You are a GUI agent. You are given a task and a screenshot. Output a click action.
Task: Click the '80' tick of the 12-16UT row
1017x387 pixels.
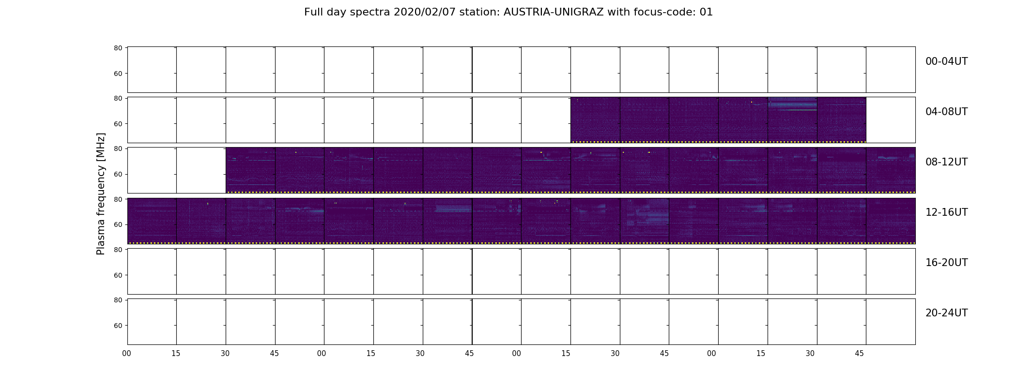click(x=118, y=199)
